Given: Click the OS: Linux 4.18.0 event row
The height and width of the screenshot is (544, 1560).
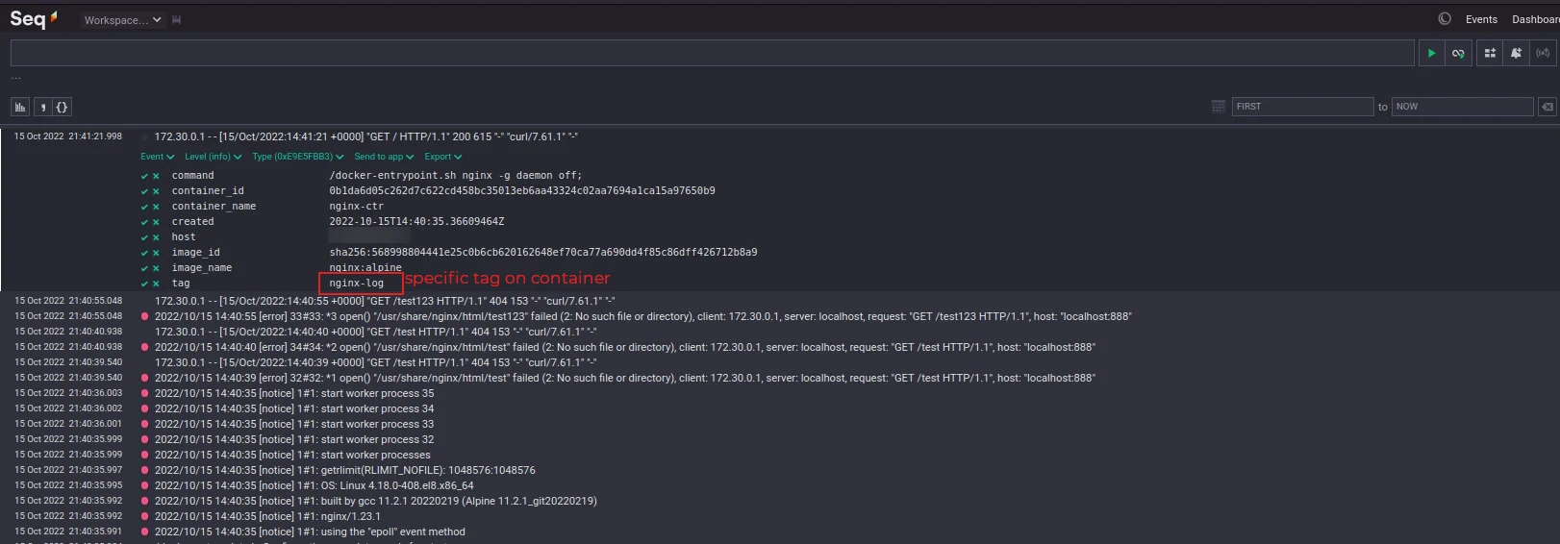Looking at the screenshot, I should point(315,485).
